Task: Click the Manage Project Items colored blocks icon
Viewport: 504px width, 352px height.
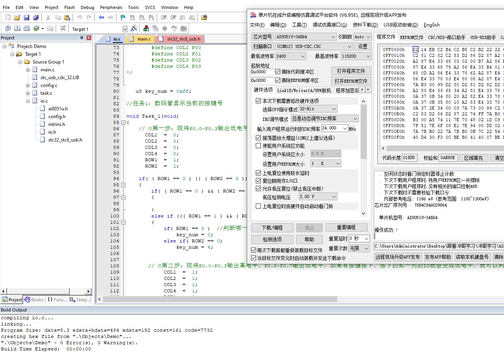Action: [146, 28]
